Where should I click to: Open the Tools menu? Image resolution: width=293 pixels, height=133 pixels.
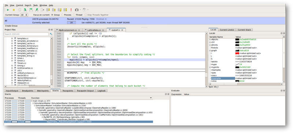(x=35, y=5)
